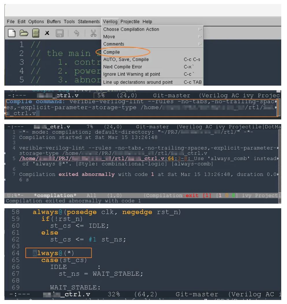
Task: Choose AUTO, Save, Compile menu entry
Action: point(126,60)
